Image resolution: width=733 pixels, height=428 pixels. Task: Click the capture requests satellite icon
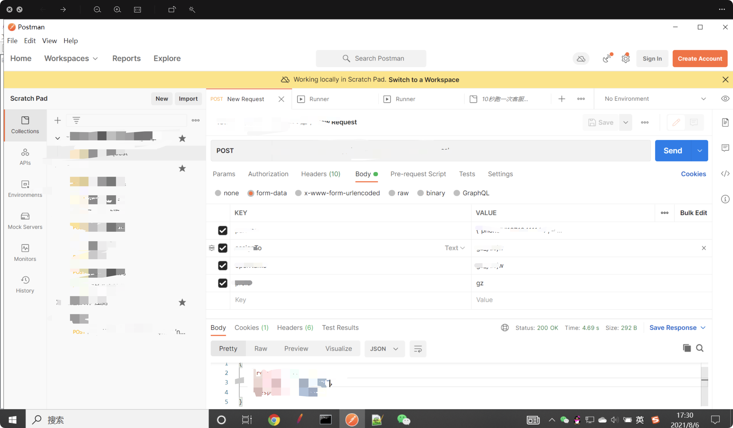click(x=607, y=58)
